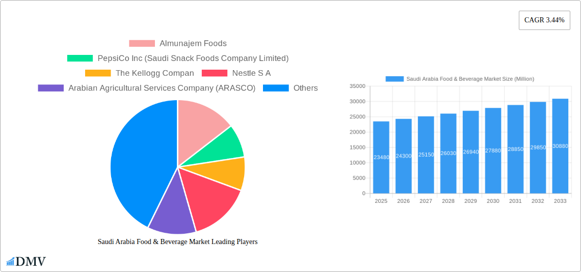Click the 15000 y-axis label

click(x=357, y=147)
